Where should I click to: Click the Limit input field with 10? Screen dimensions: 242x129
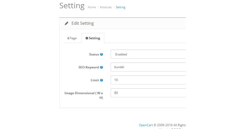coord(148,80)
